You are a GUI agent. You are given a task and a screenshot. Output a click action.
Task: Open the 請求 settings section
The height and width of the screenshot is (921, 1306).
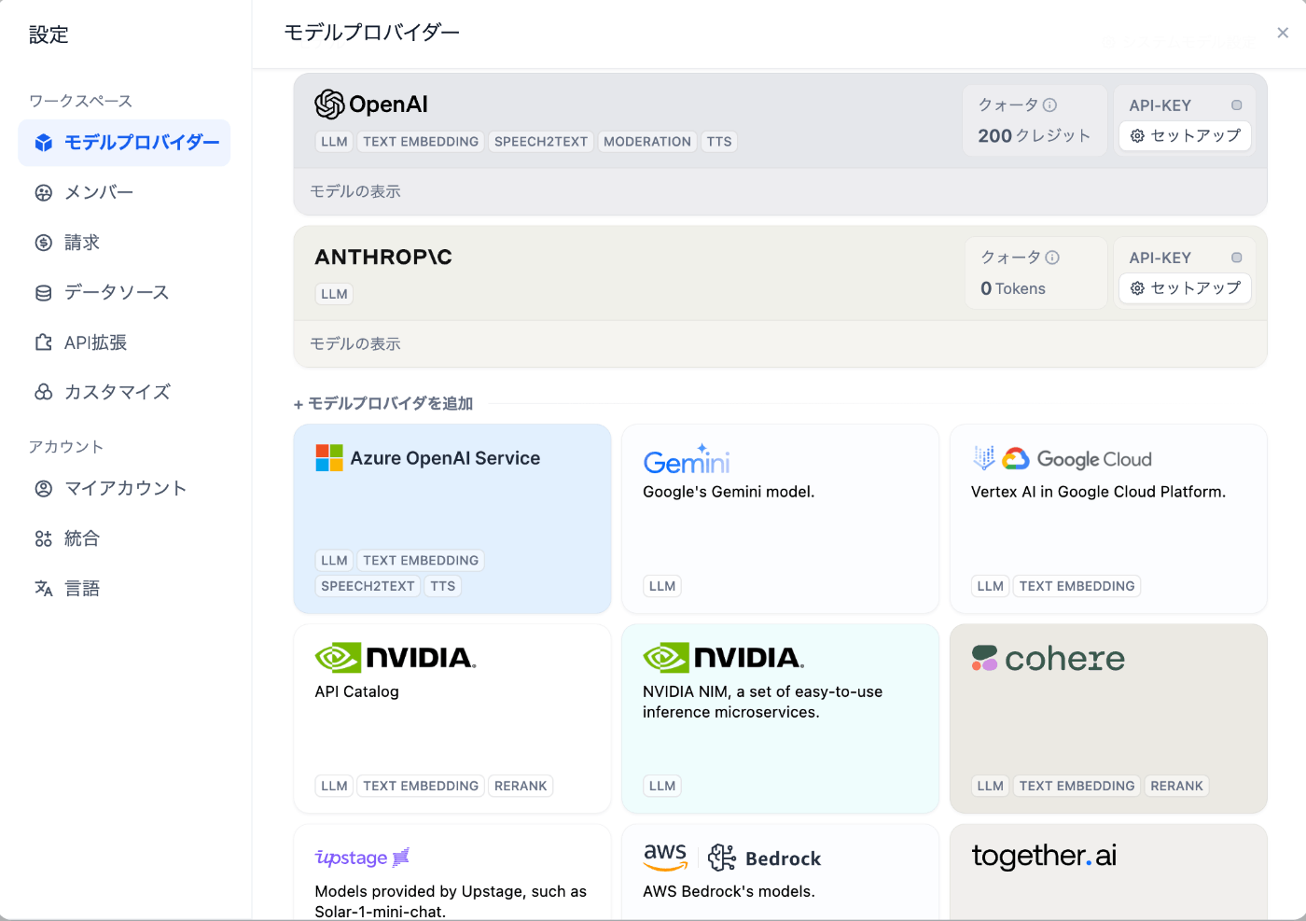point(124,243)
